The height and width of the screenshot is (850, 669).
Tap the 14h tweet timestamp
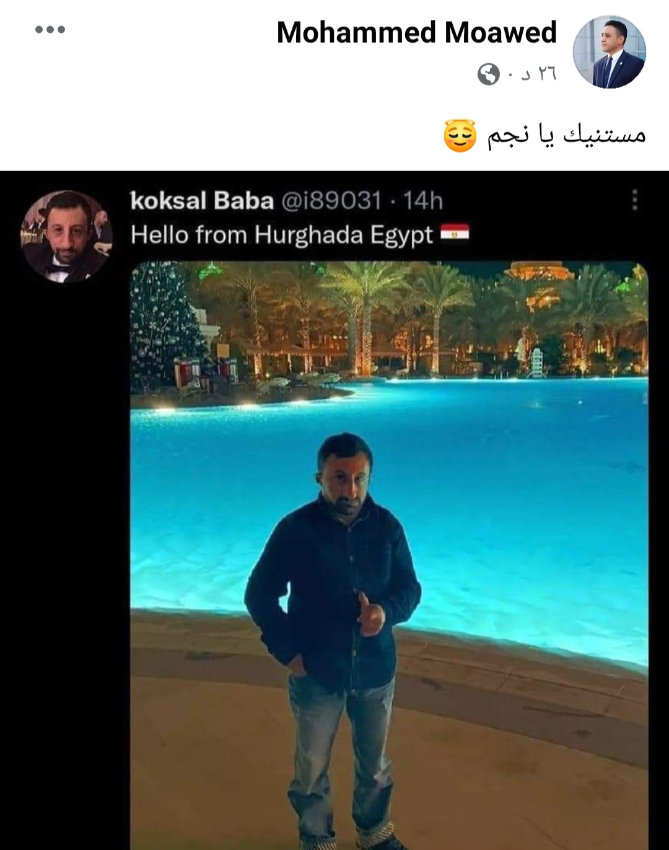(423, 201)
